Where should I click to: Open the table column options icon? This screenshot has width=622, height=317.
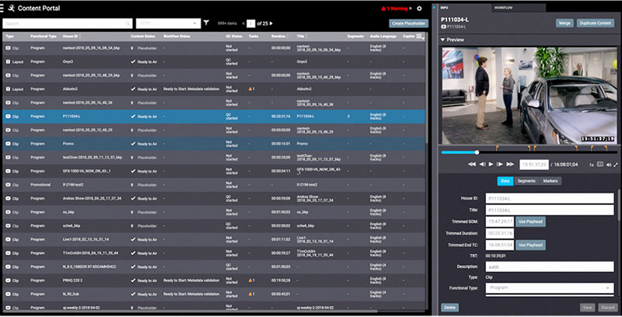[x=420, y=36]
